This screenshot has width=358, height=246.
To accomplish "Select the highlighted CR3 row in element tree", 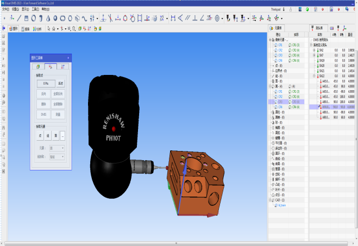I will click(286, 102).
